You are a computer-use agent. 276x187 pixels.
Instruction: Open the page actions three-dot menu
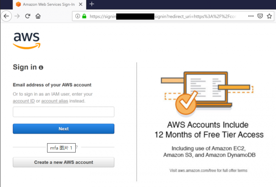[251, 16]
